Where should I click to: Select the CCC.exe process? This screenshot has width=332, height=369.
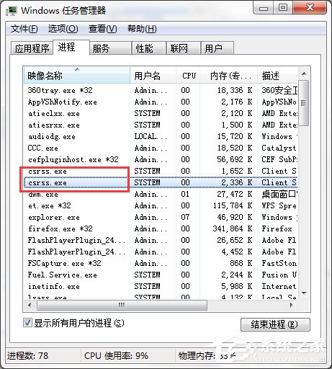click(161, 148)
